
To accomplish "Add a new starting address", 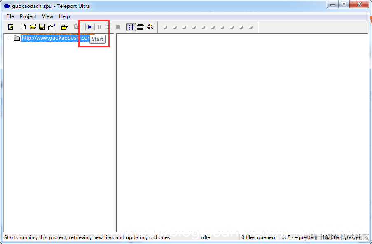I will coord(64,27).
